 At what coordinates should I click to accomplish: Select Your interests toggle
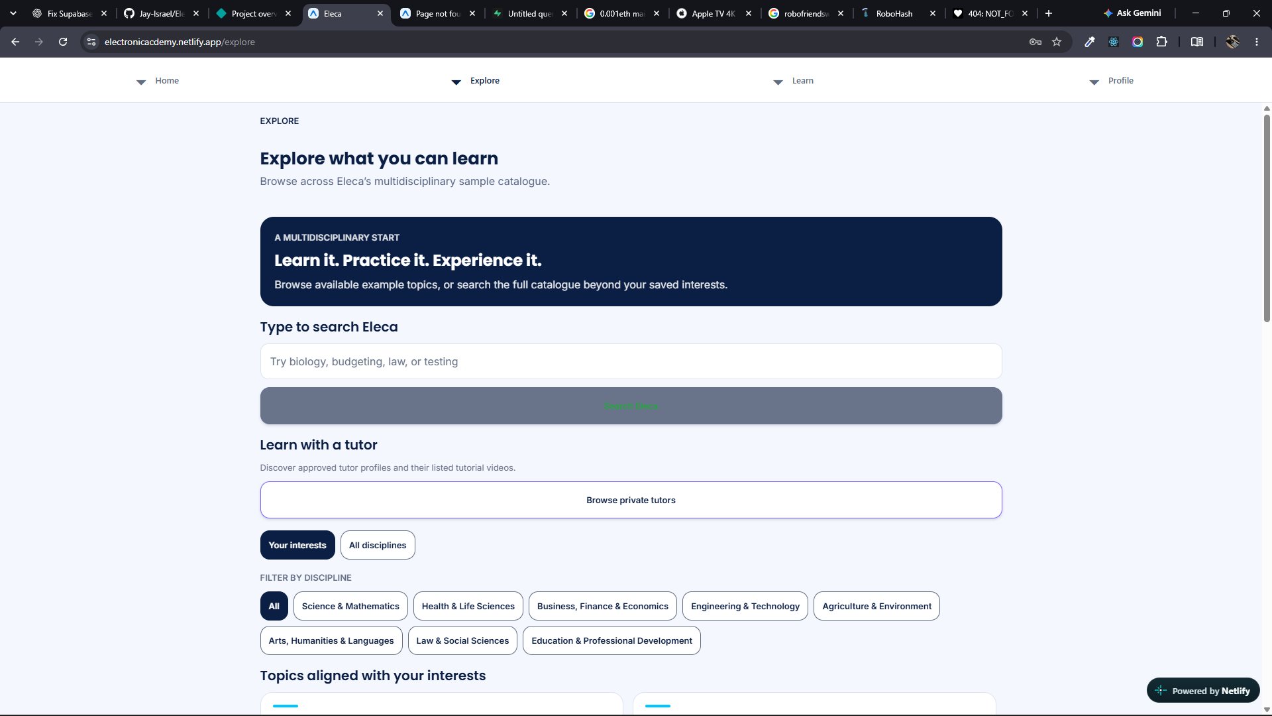point(297,545)
